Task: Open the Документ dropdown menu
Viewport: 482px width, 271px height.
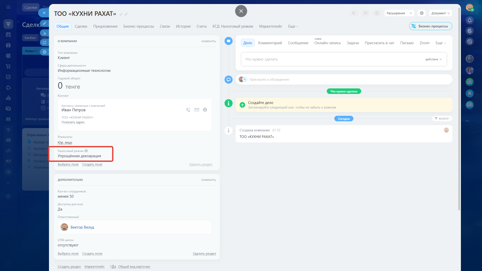Action: point(440,13)
